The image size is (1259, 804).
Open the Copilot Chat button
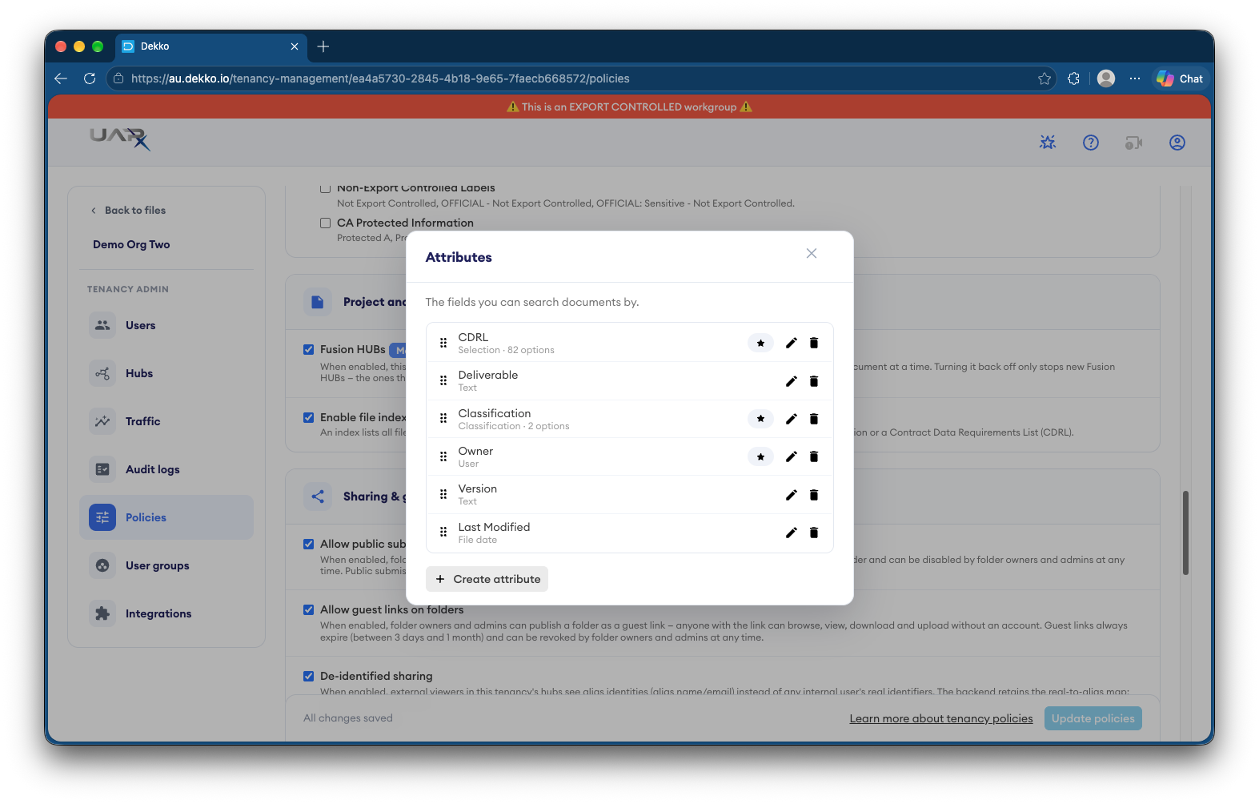tap(1180, 78)
